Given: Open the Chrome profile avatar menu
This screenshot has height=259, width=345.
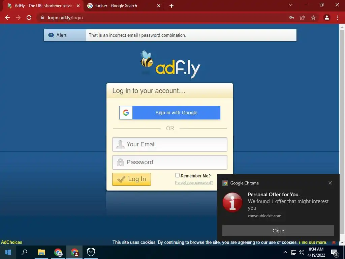Looking at the screenshot, I should coord(327,18).
